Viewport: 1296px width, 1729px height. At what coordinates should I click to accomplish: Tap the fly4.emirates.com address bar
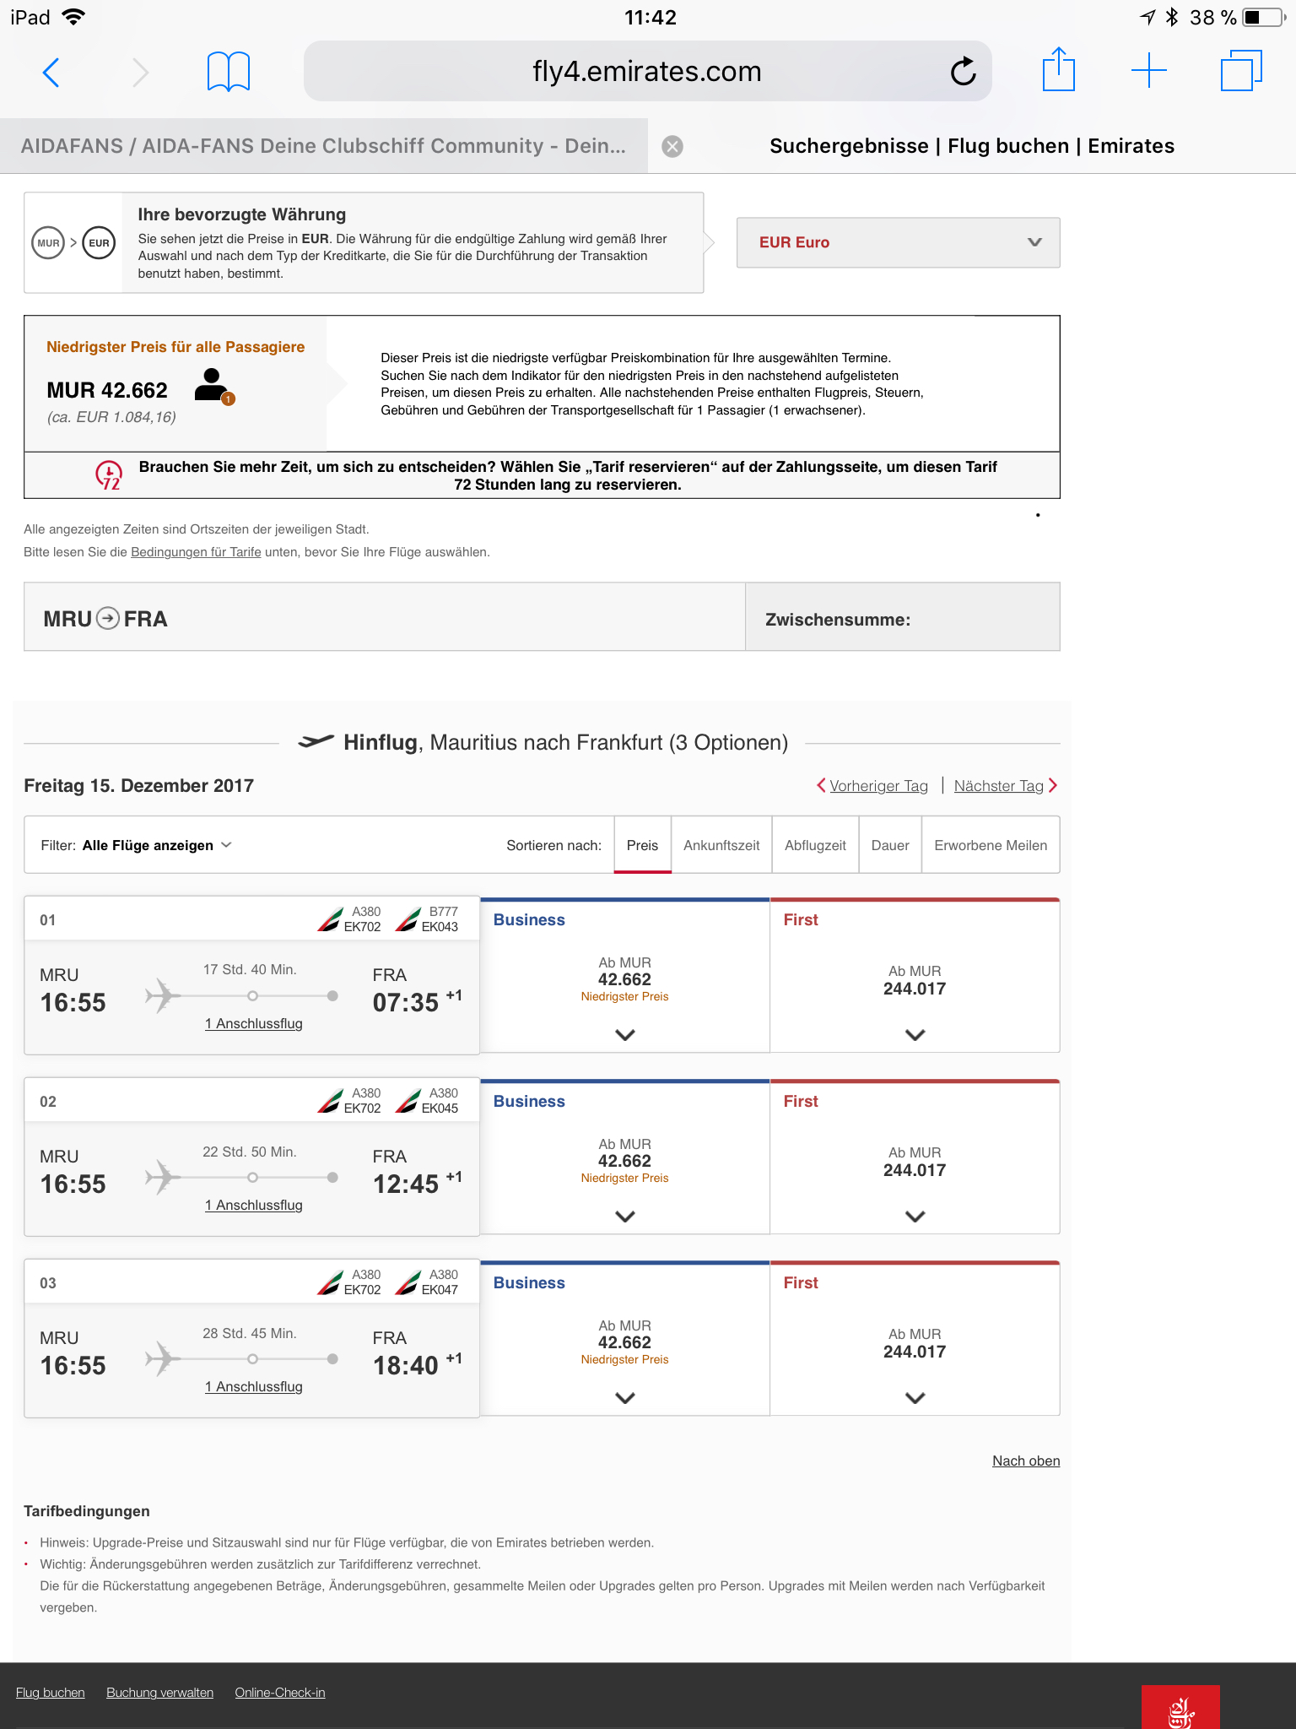pyautogui.click(x=646, y=72)
